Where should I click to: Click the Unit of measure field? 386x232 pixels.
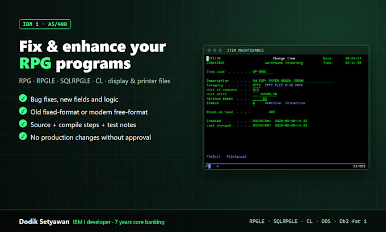256,90
